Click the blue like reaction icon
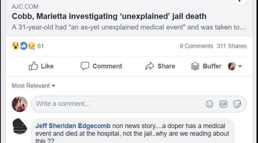 pos(24,46)
